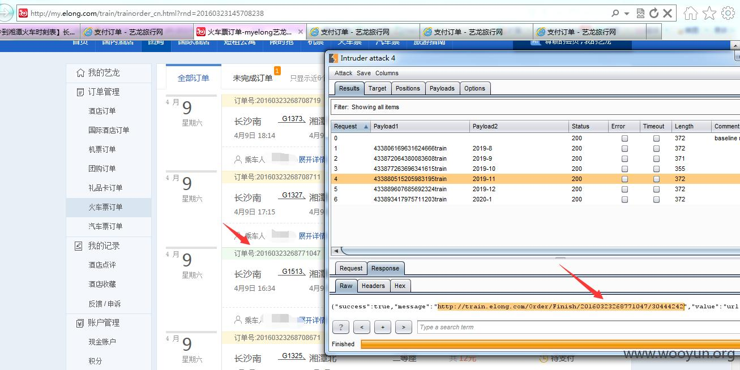Switch to the Payloads tab

[x=442, y=88]
